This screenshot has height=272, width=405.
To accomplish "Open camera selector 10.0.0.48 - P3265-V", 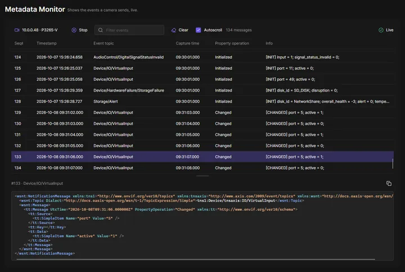I will pyautogui.click(x=36, y=30).
